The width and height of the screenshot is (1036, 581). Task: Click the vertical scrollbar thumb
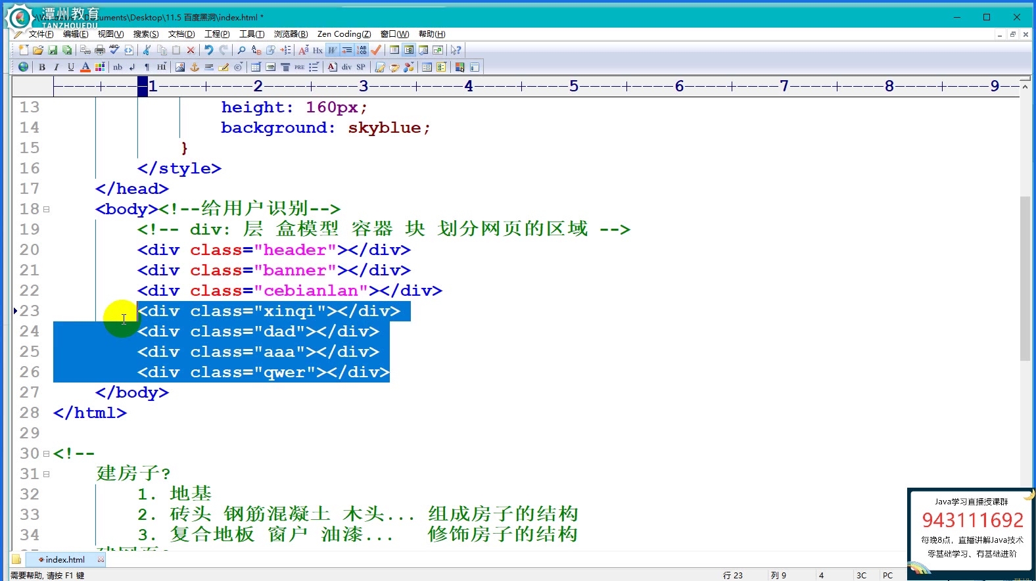coord(1025,279)
